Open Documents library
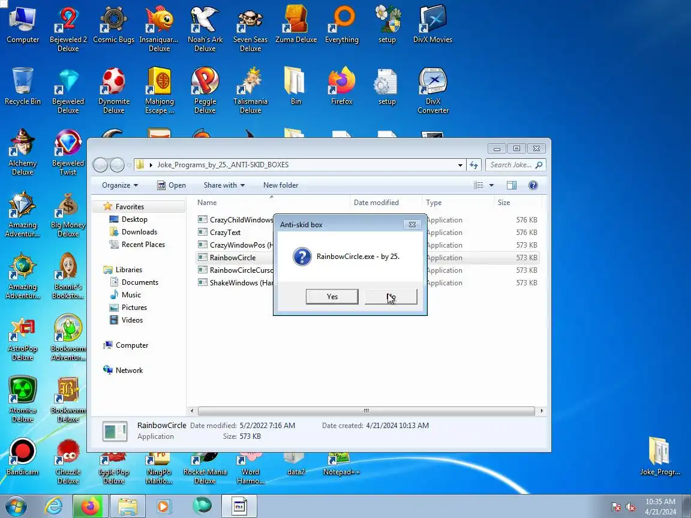Viewport: 691px width, 518px height. point(139,282)
